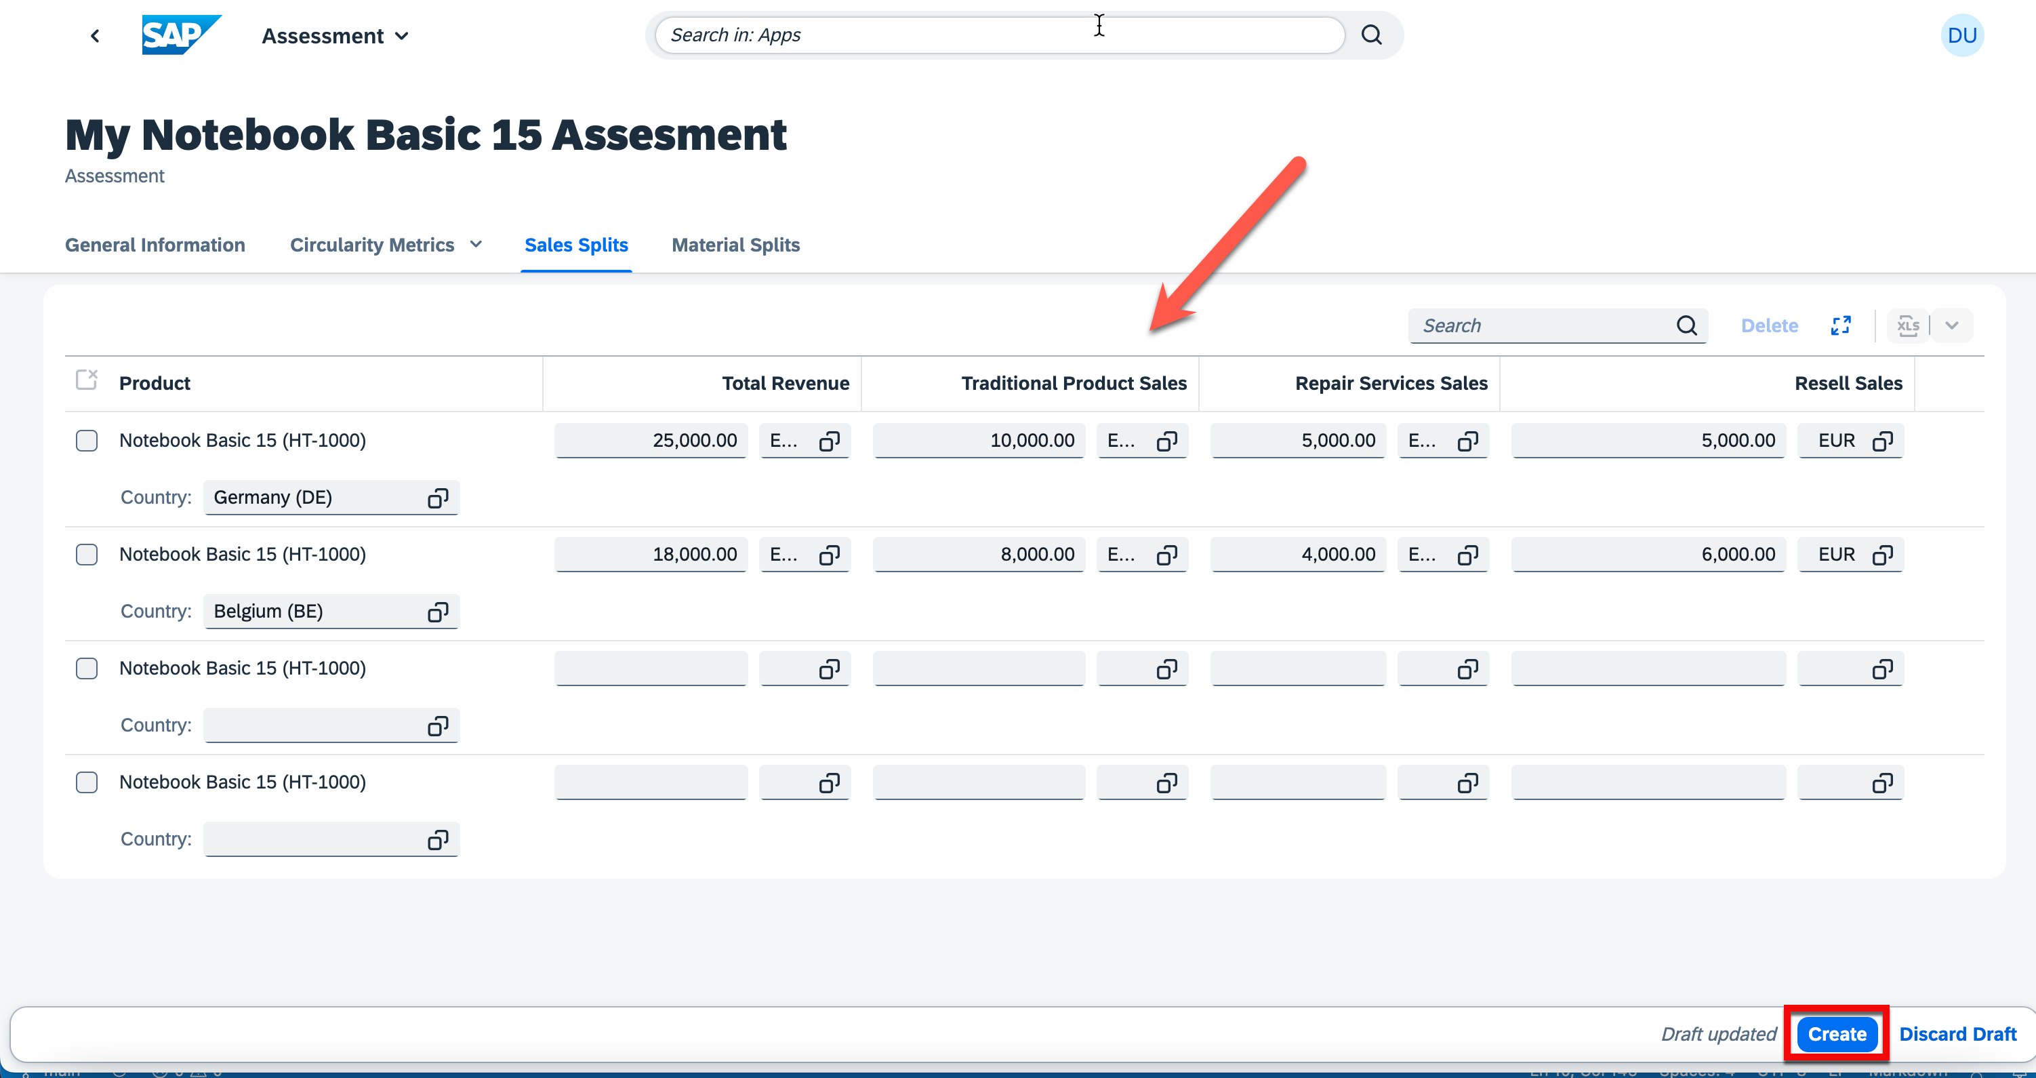Open Traditional Product Sales currency help in third row
The height and width of the screenshot is (1078, 2036).
1166,669
